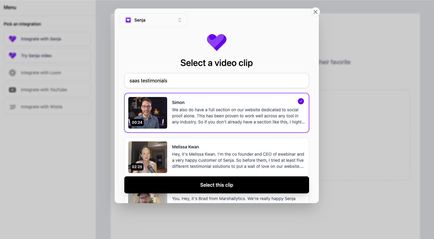Click the Wistia icon in the sidebar
434x239 pixels.
click(x=12, y=107)
